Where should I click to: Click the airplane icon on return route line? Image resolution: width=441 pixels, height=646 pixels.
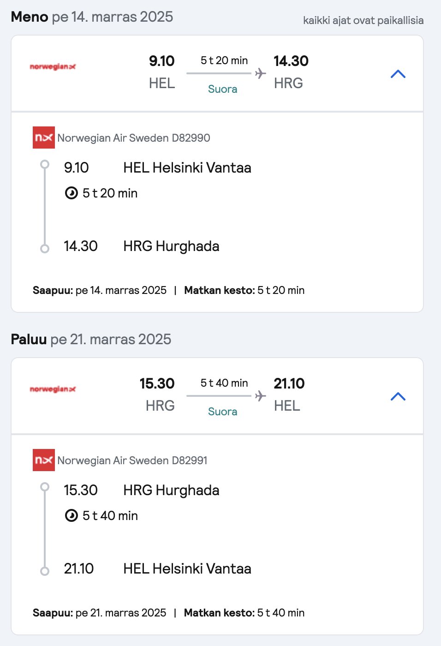point(261,395)
